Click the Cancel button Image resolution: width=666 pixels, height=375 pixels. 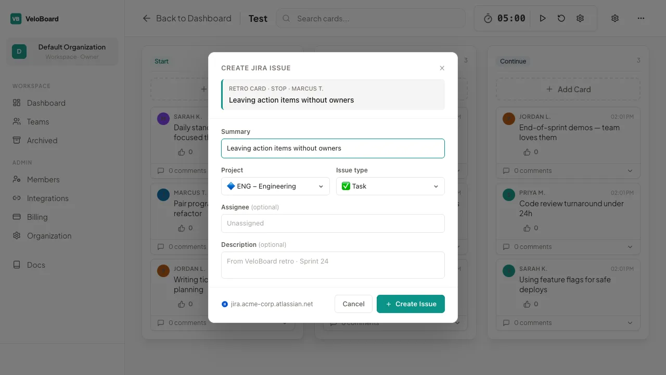(354, 304)
